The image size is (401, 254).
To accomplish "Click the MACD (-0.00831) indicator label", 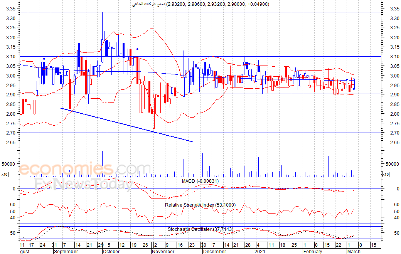I will (x=200, y=181).
